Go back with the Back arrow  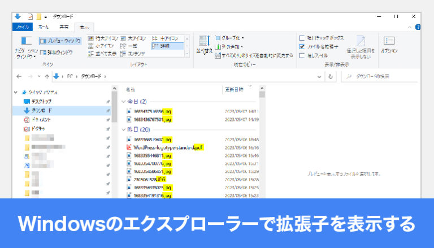click(x=19, y=76)
